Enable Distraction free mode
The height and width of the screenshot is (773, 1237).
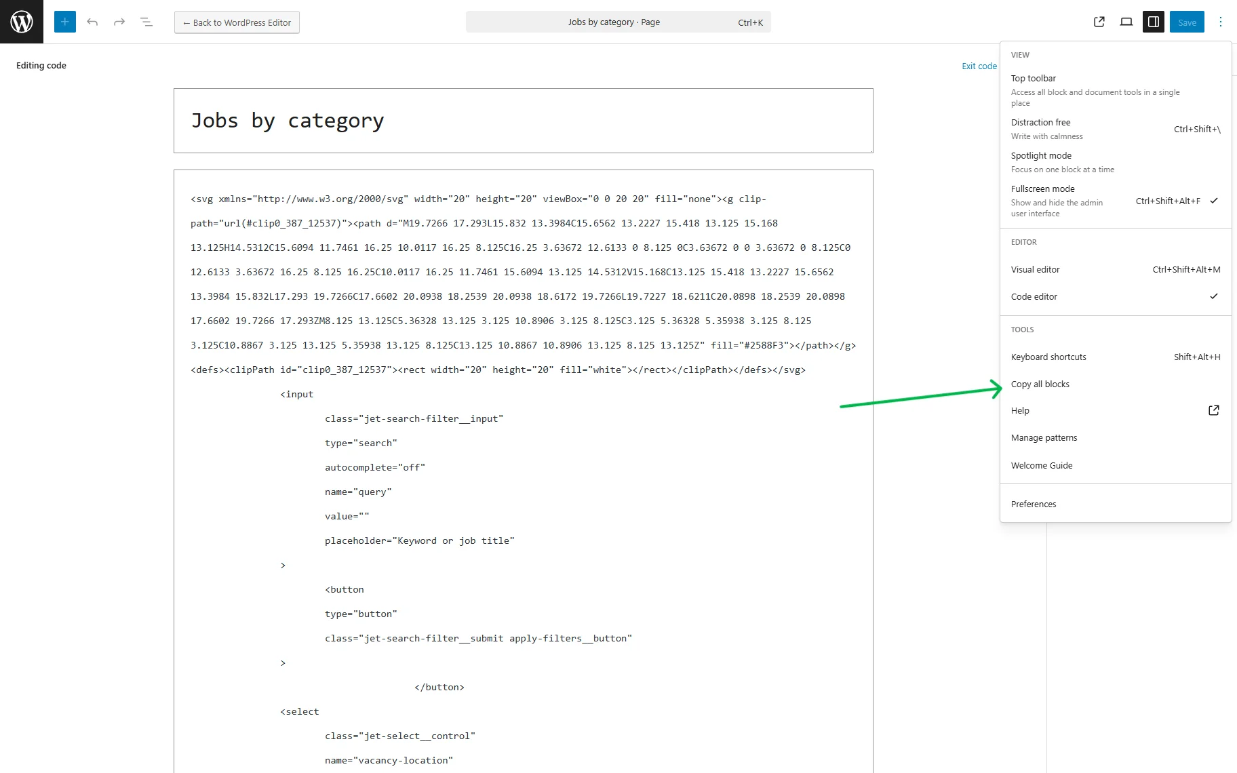point(1116,129)
